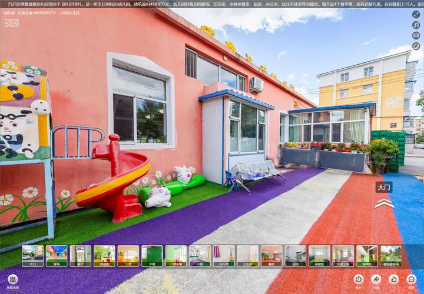
Task: Like the tour with thumbs-up icon
Action: tap(394, 279)
